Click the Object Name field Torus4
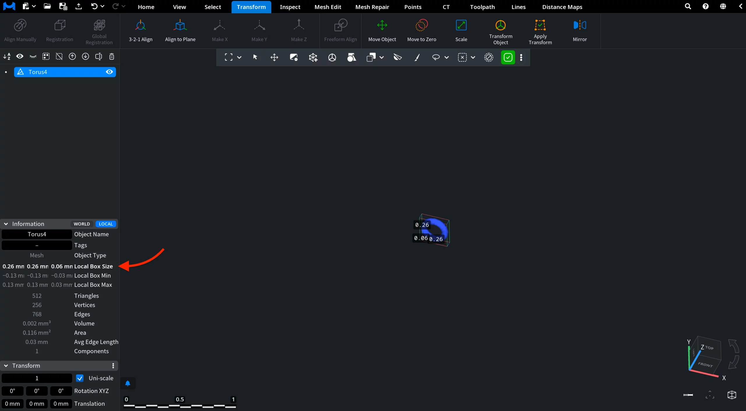 coord(37,234)
